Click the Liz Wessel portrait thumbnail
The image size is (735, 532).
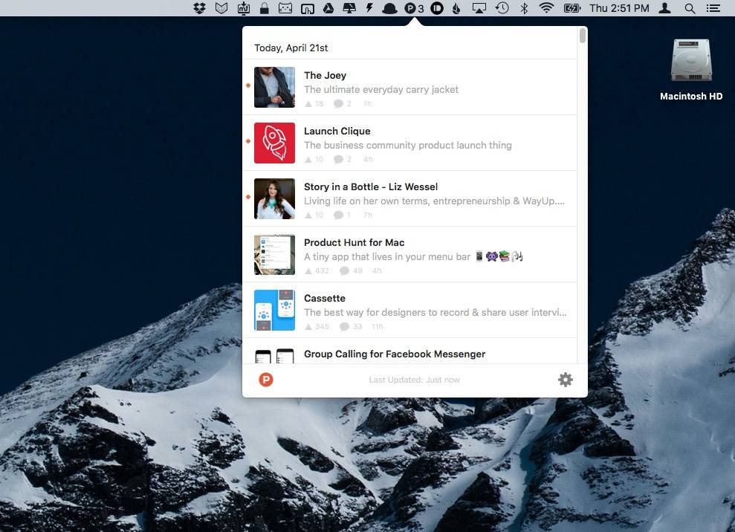(275, 198)
